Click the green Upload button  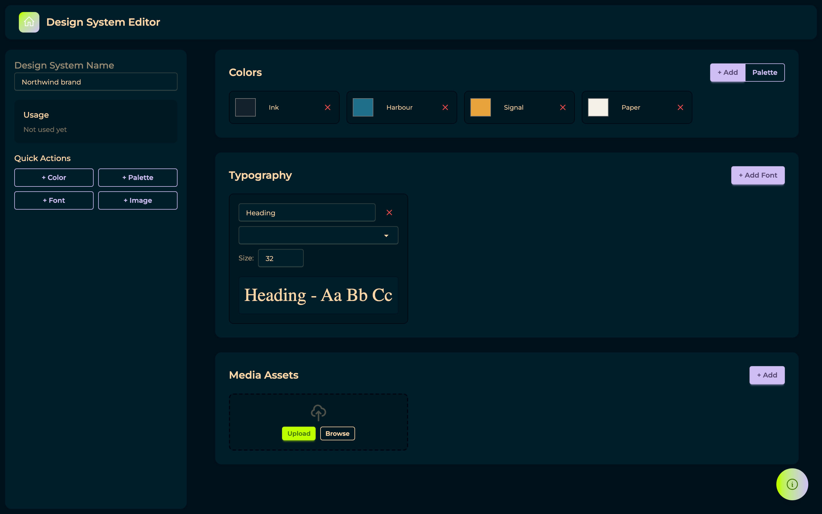click(299, 433)
